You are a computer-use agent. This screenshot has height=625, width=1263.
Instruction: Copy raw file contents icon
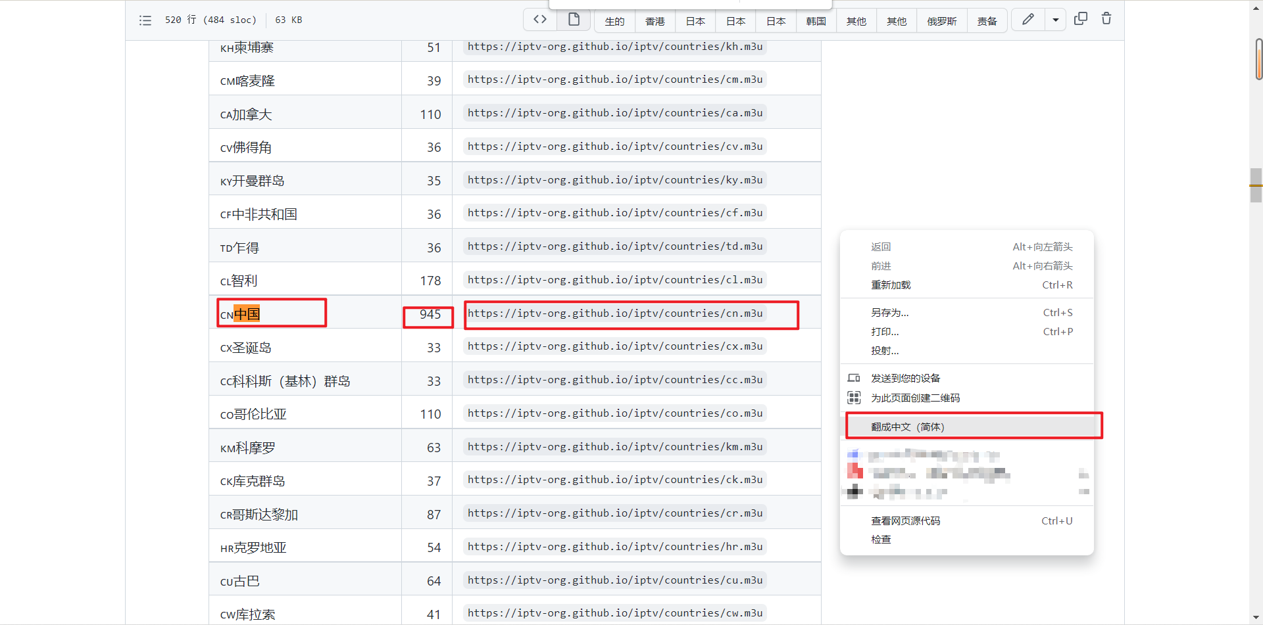1081,19
